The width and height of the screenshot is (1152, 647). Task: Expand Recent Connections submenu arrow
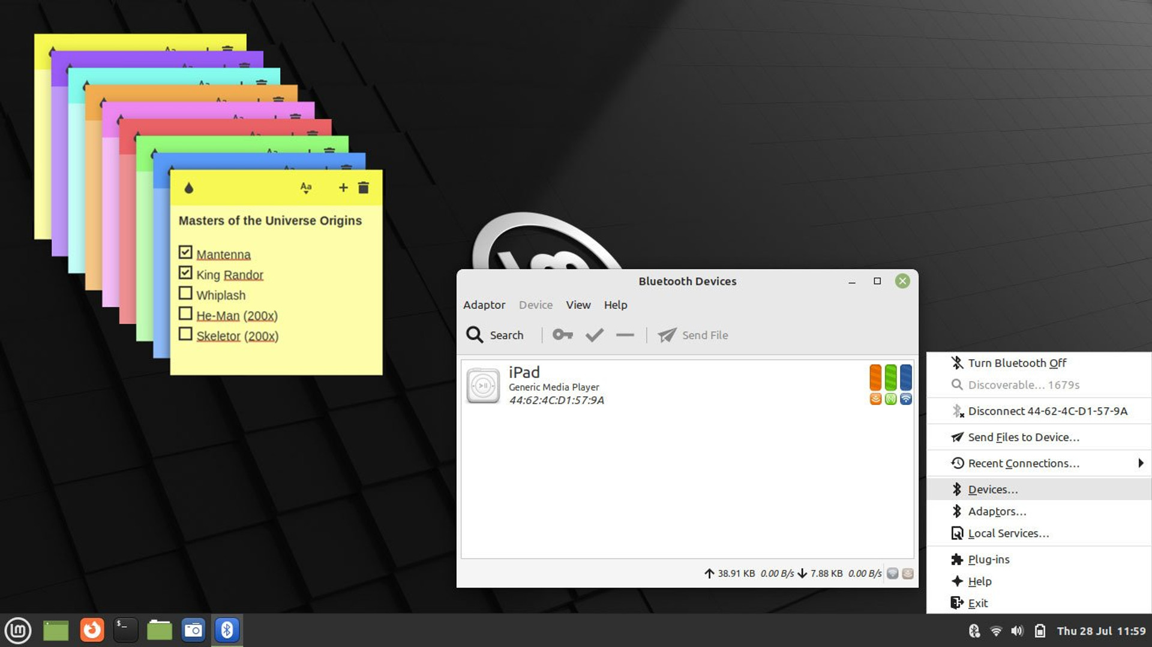(x=1140, y=463)
